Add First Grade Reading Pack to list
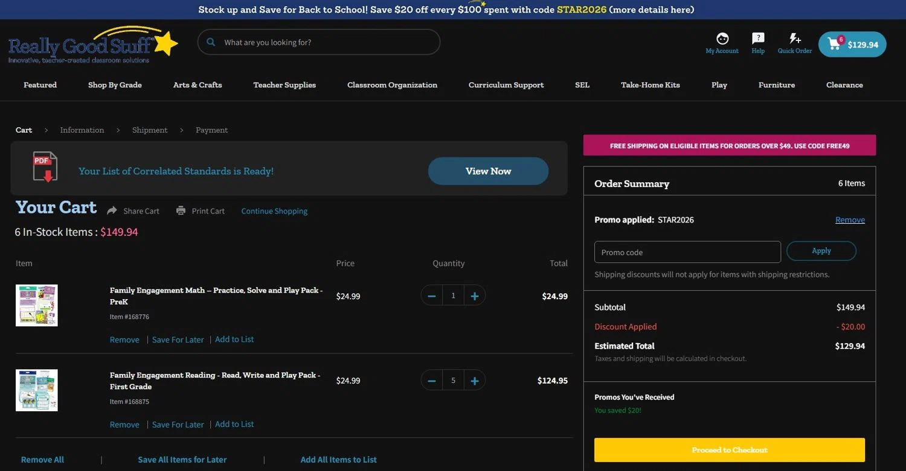 [x=234, y=424]
